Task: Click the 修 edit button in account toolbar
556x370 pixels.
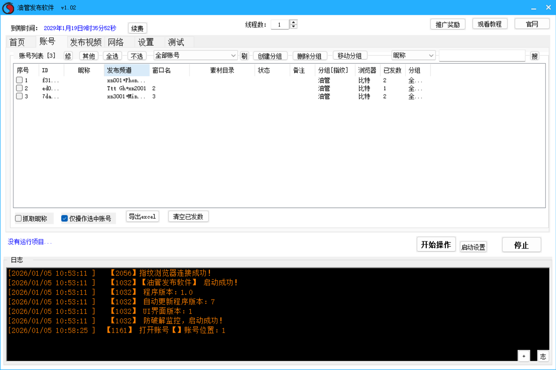Action: [68, 56]
